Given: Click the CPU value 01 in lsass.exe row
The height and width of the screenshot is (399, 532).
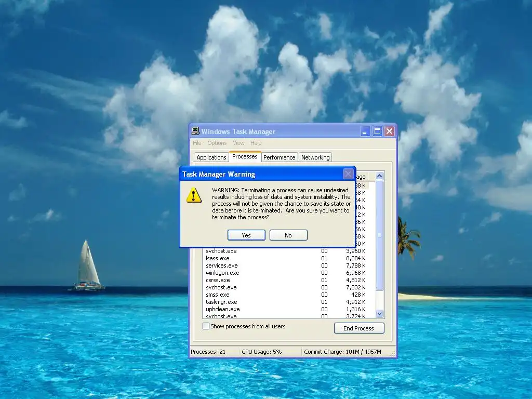Looking at the screenshot, I should (x=324, y=258).
